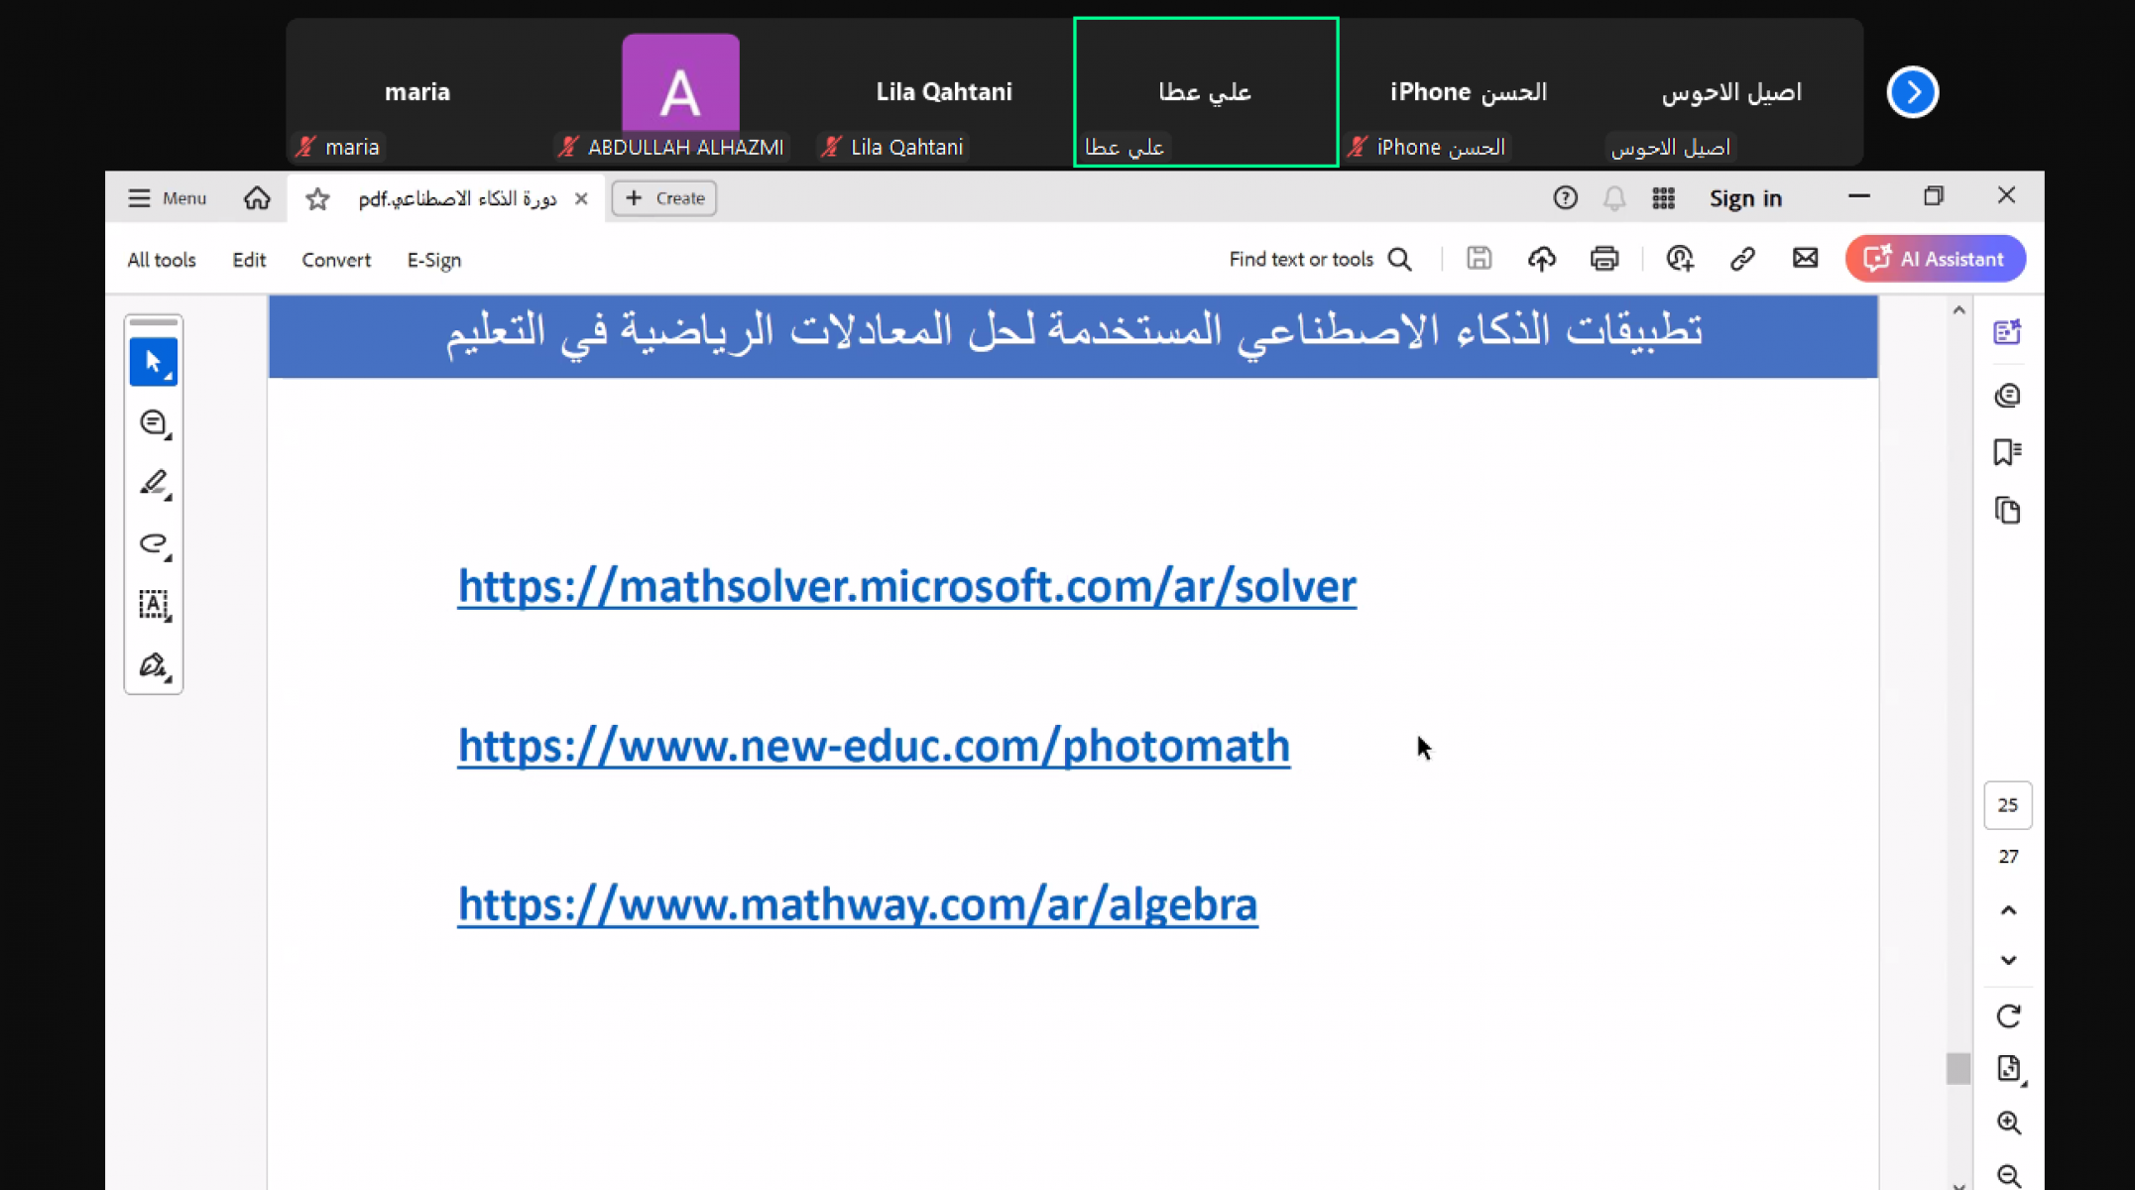Open page display options icon

(2009, 1069)
